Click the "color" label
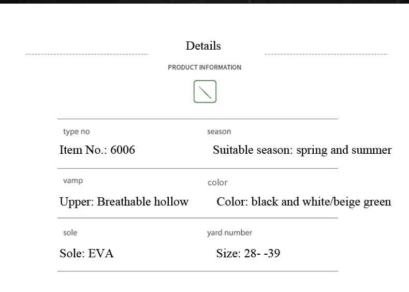The width and height of the screenshot is (409, 292). tap(217, 182)
